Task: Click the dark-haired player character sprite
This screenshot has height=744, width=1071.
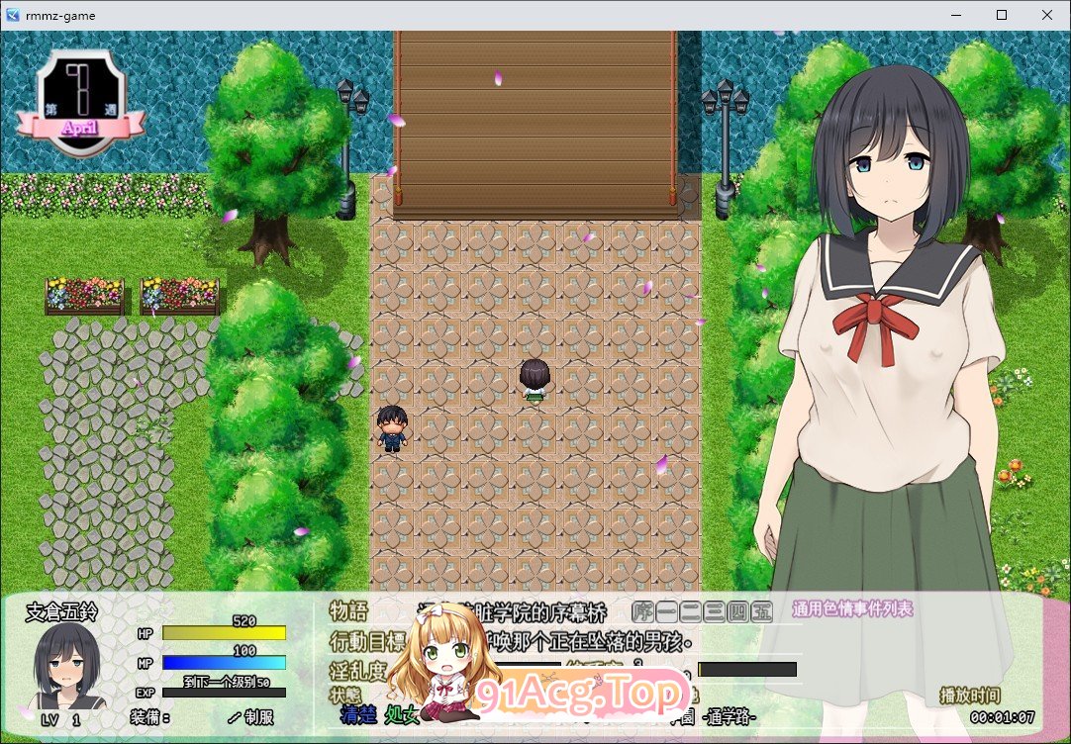Action: [x=535, y=380]
